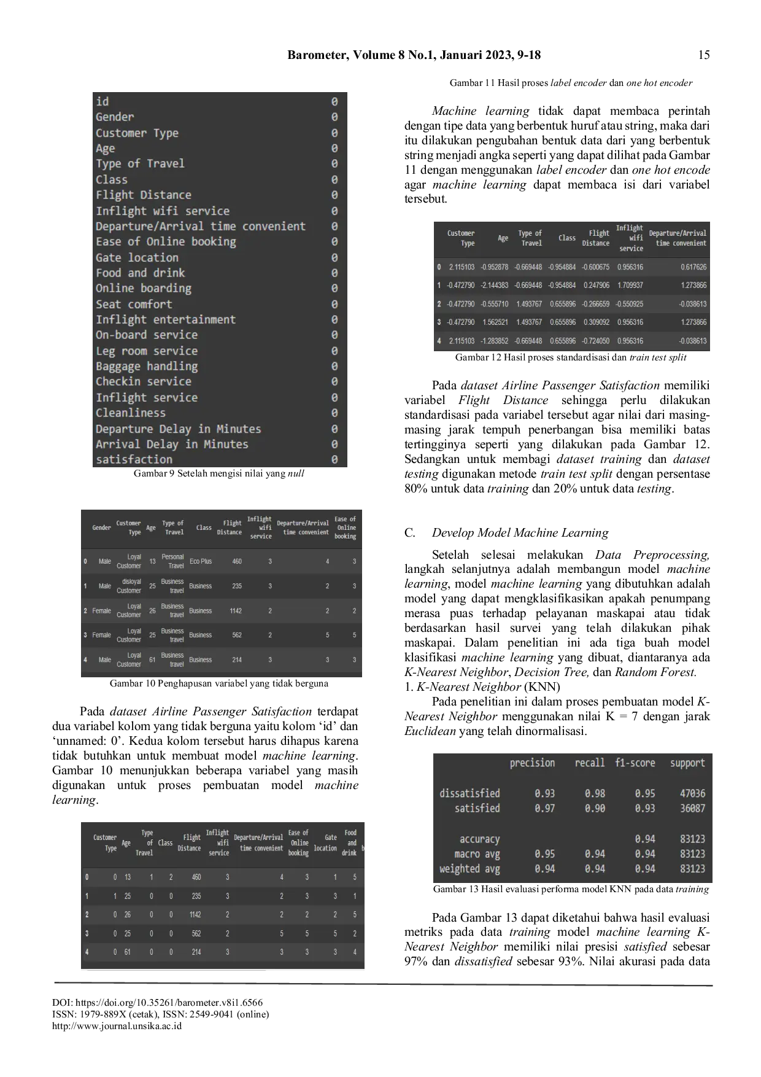Viewport: 761px width, 1077px height.
Task: Click horizontal scrollbar beneath the encoded data table
Action: tap(223, 970)
